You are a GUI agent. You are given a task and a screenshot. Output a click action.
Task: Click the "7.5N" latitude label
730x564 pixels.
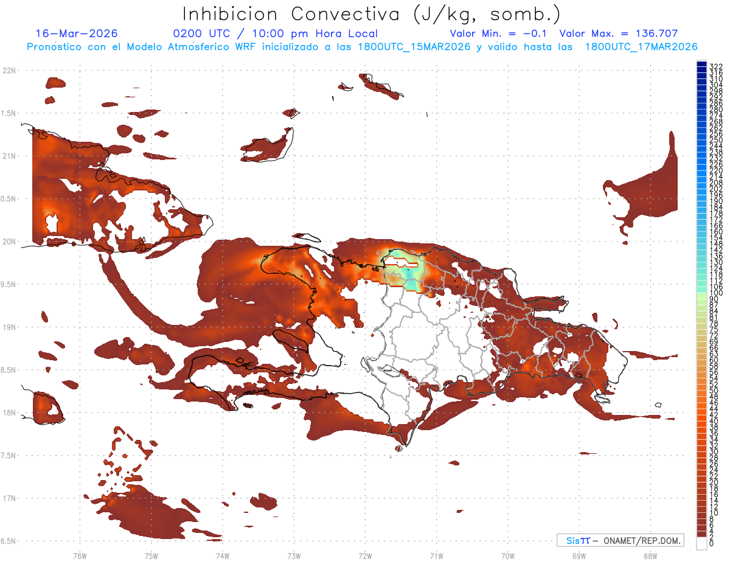point(9,456)
